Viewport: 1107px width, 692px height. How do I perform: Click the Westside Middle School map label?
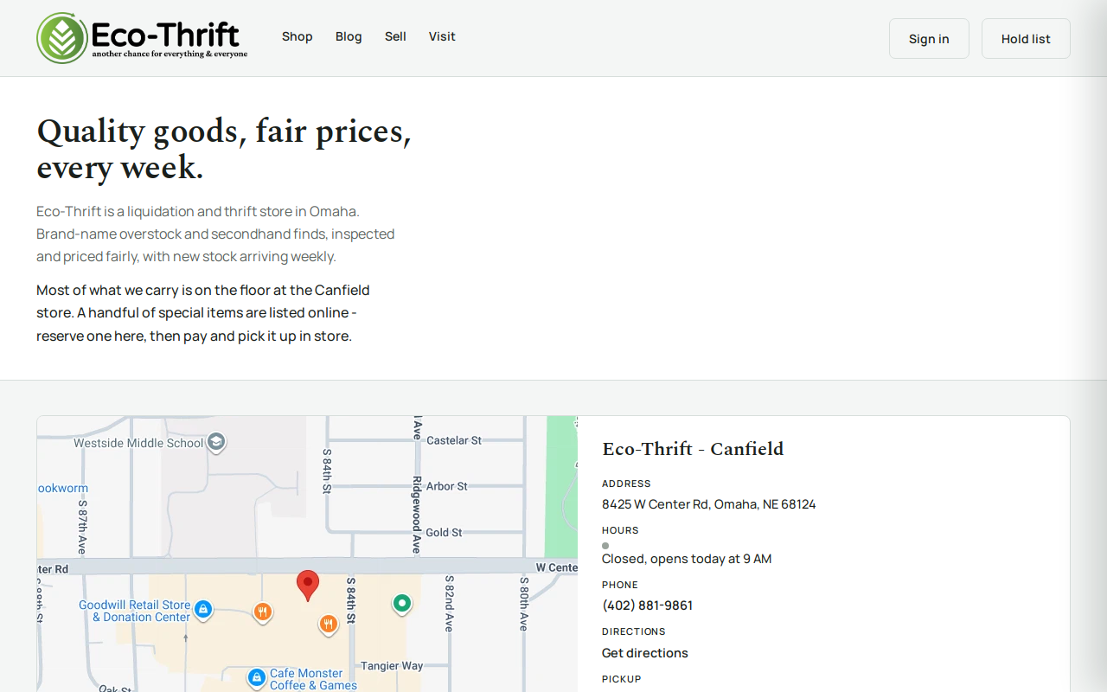139,443
